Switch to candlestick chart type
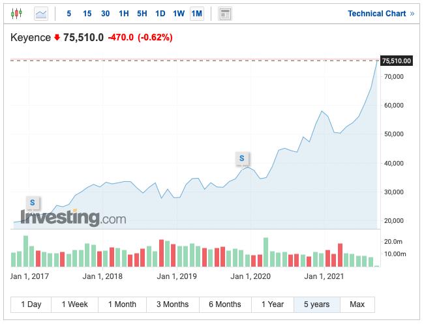 point(17,14)
